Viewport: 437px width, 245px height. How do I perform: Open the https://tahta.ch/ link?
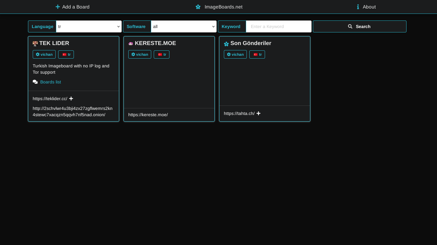click(x=239, y=113)
